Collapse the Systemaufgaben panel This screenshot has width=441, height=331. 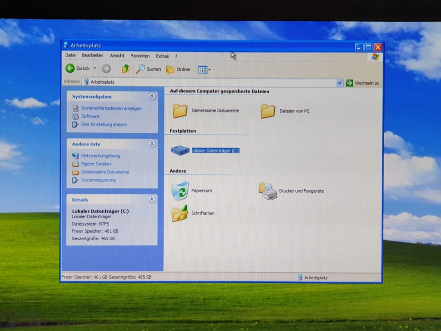152,96
